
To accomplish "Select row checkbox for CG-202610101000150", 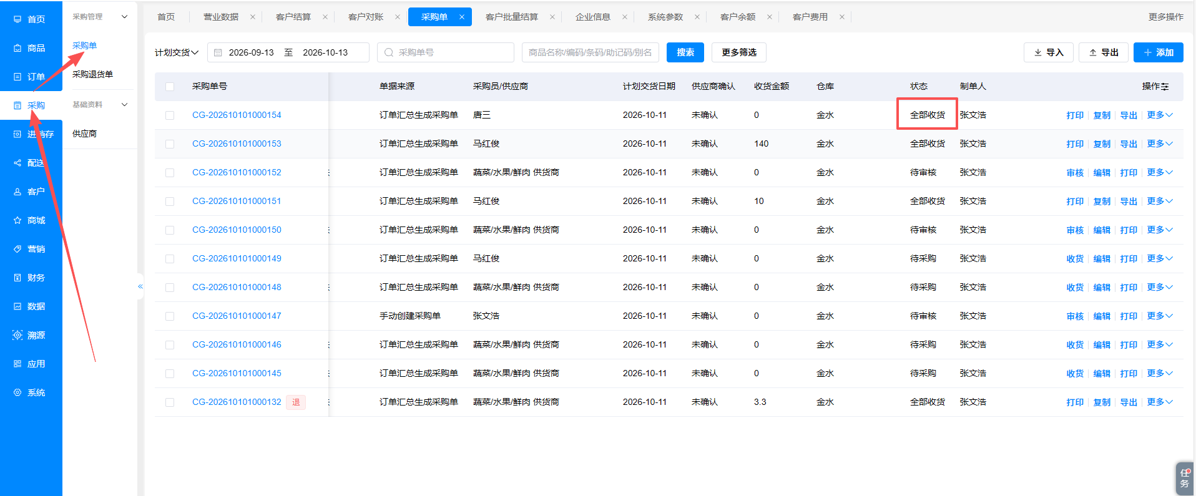I will coord(170,230).
